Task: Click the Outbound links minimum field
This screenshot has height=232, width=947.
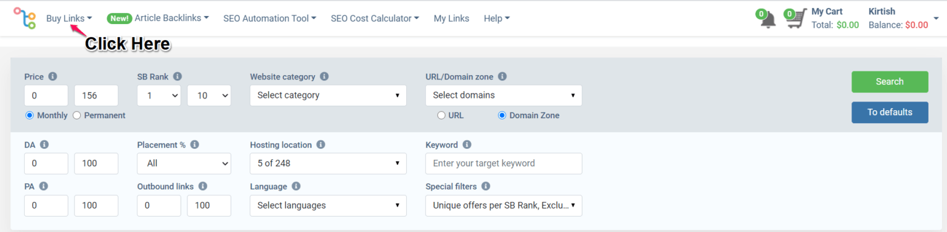Action: pos(159,206)
